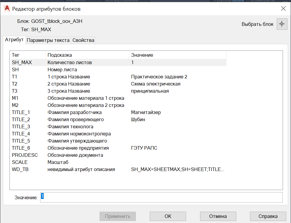Click prompt 'Обозначение материала 1 строка'
291x223 pixels.
click(86, 98)
